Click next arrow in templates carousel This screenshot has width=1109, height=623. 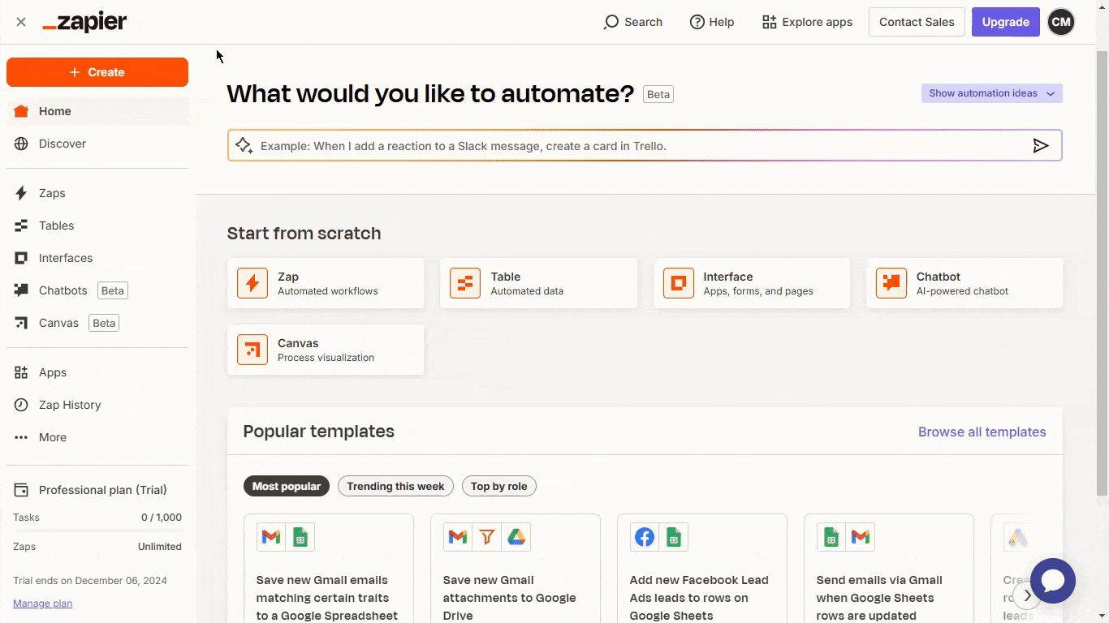[1027, 595]
